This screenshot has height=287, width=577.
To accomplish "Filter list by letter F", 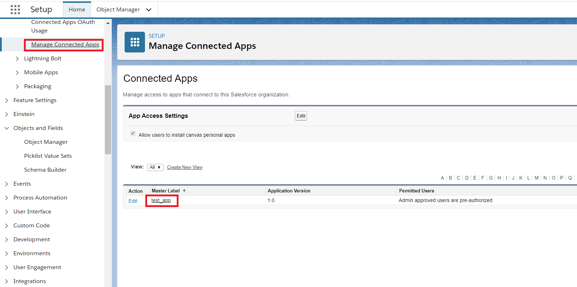I will (x=483, y=178).
